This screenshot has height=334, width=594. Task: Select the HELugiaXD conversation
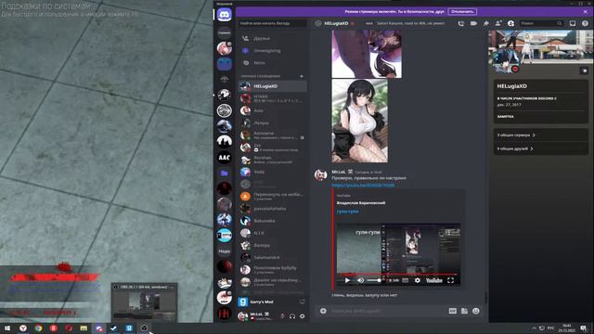coord(272,86)
